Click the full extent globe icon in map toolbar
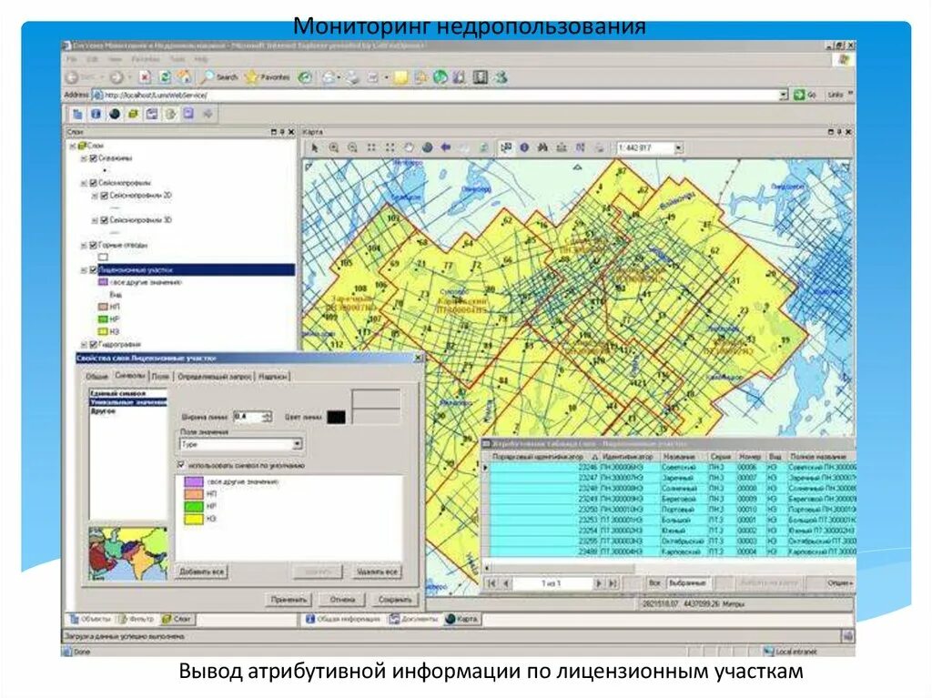Viewport: 932px width, 698px height. 427,148
